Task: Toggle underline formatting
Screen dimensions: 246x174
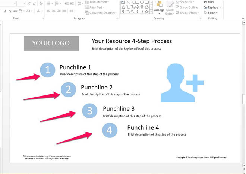Action: coord(5,11)
